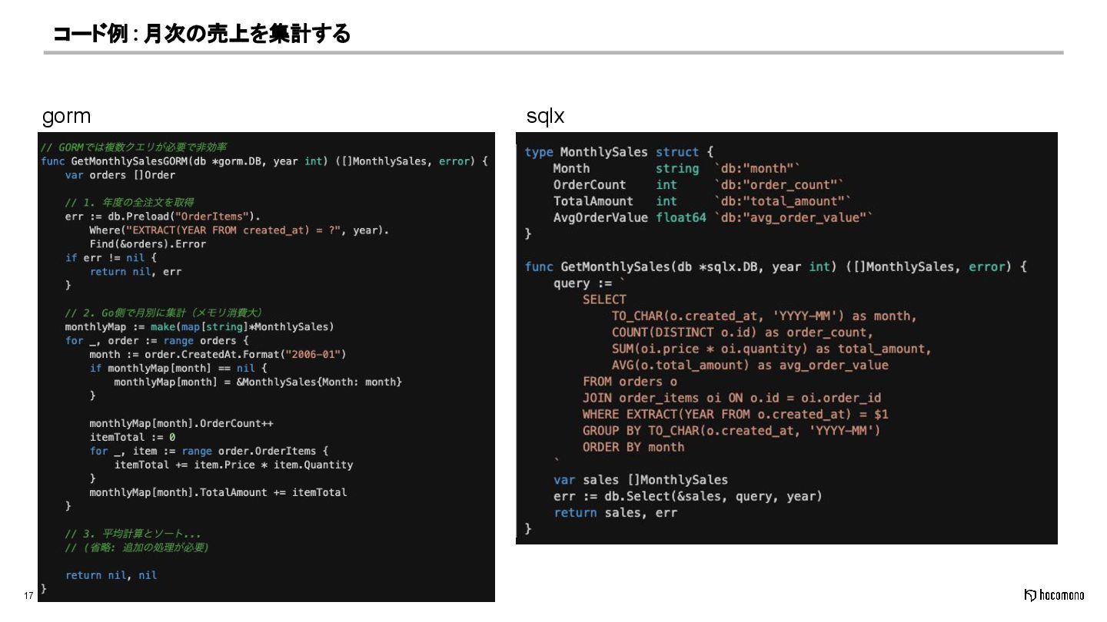The height and width of the screenshot is (622, 1107).
Task: Click the struct field line 'AvgOrderValue float64'
Action: point(713,218)
